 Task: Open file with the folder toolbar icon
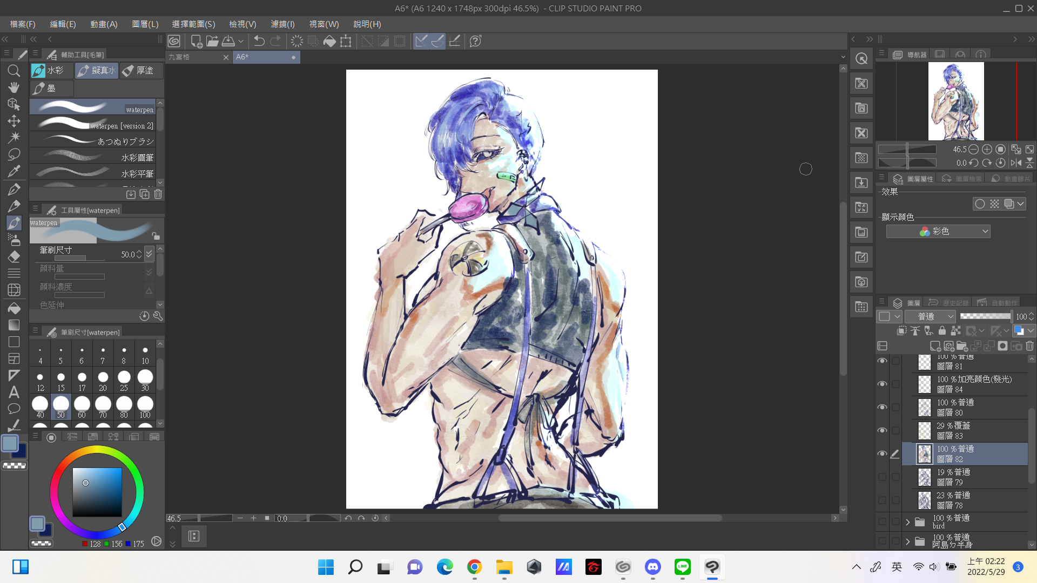pyautogui.click(x=212, y=41)
